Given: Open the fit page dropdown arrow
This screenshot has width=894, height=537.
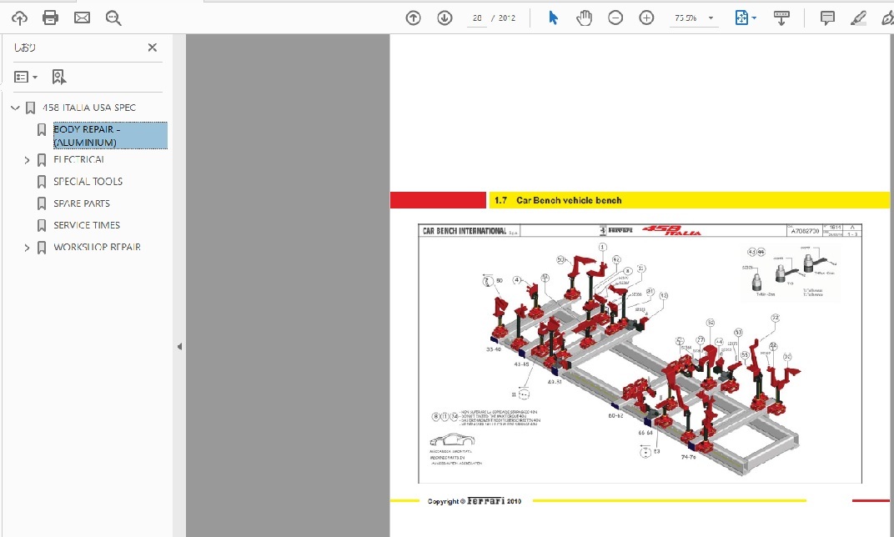Looking at the screenshot, I should pos(754,18).
